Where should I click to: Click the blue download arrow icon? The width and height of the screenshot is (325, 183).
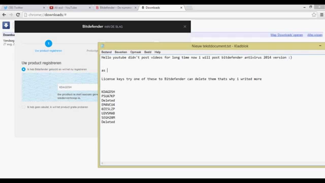click(6, 25)
